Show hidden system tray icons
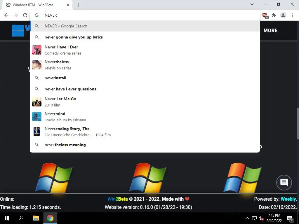Viewport: 299px width, 224px height. pos(247,218)
